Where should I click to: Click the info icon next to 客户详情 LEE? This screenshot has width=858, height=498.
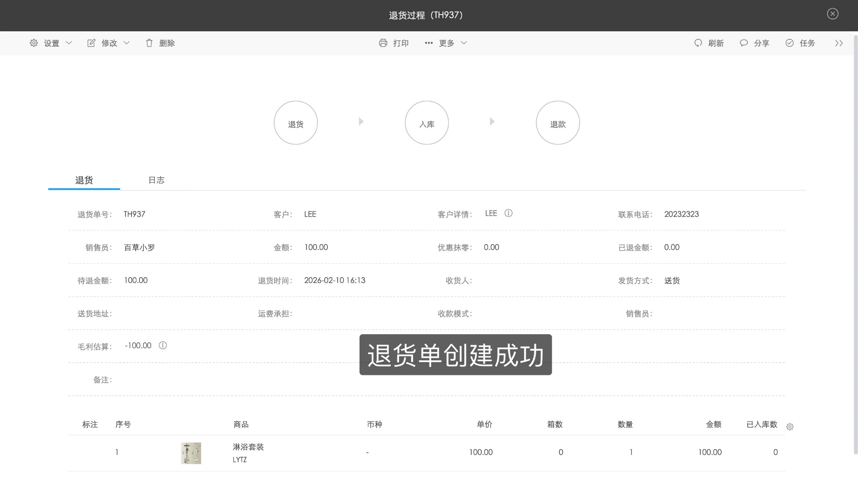(x=509, y=213)
